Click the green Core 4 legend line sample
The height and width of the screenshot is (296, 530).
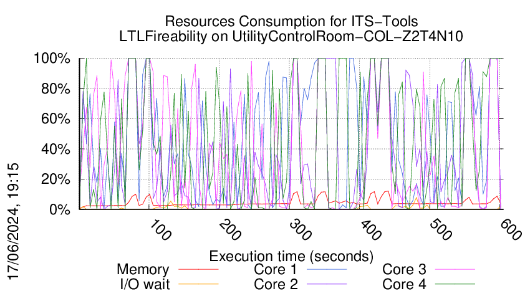(455, 284)
